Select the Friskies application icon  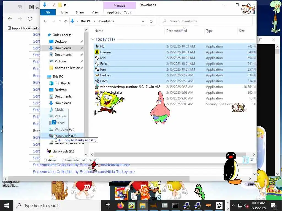tap(97, 75)
